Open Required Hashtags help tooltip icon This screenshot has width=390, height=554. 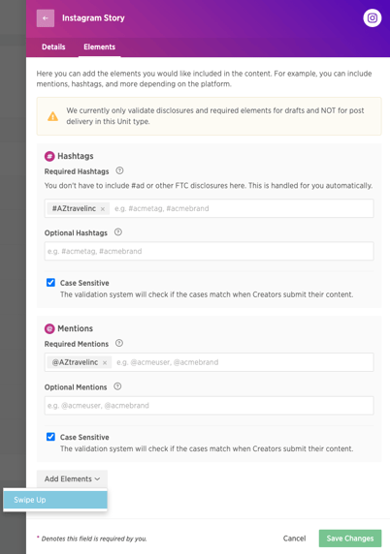119,170
